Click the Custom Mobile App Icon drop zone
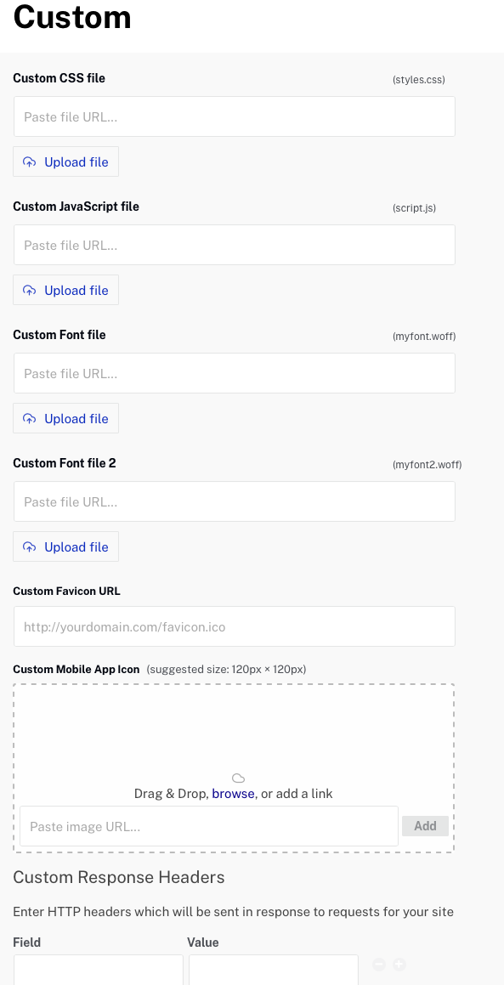This screenshot has width=504, height=985. tap(234, 768)
